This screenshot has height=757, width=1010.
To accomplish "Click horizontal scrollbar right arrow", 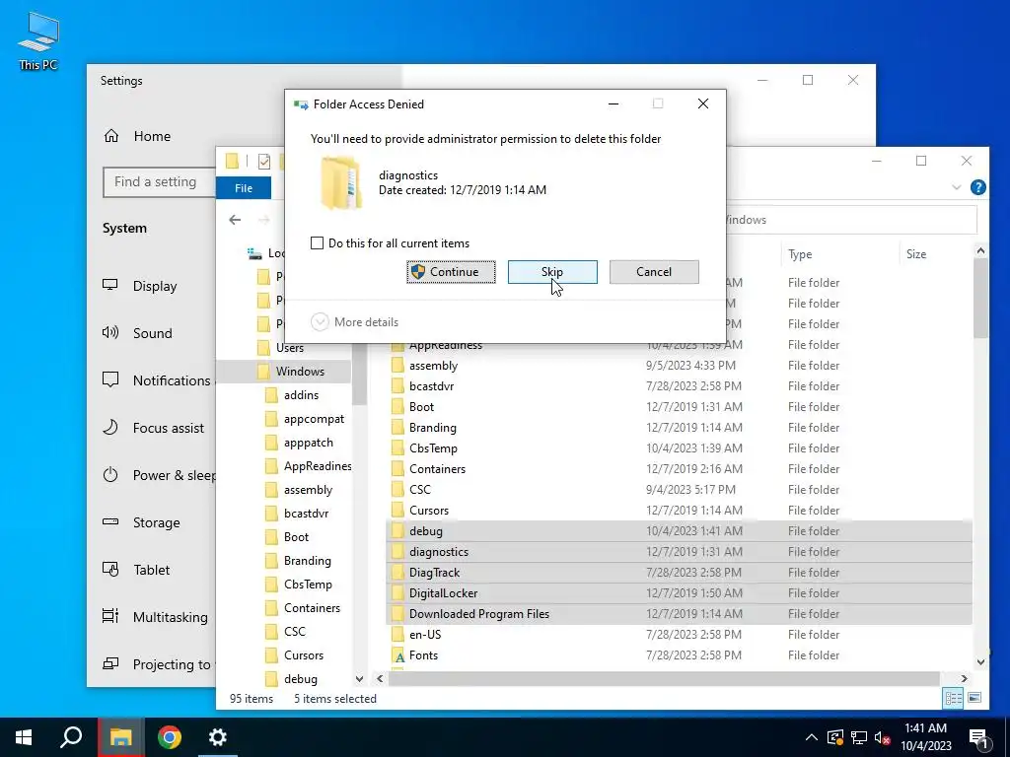I will pyautogui.click(x=964, y=678).
